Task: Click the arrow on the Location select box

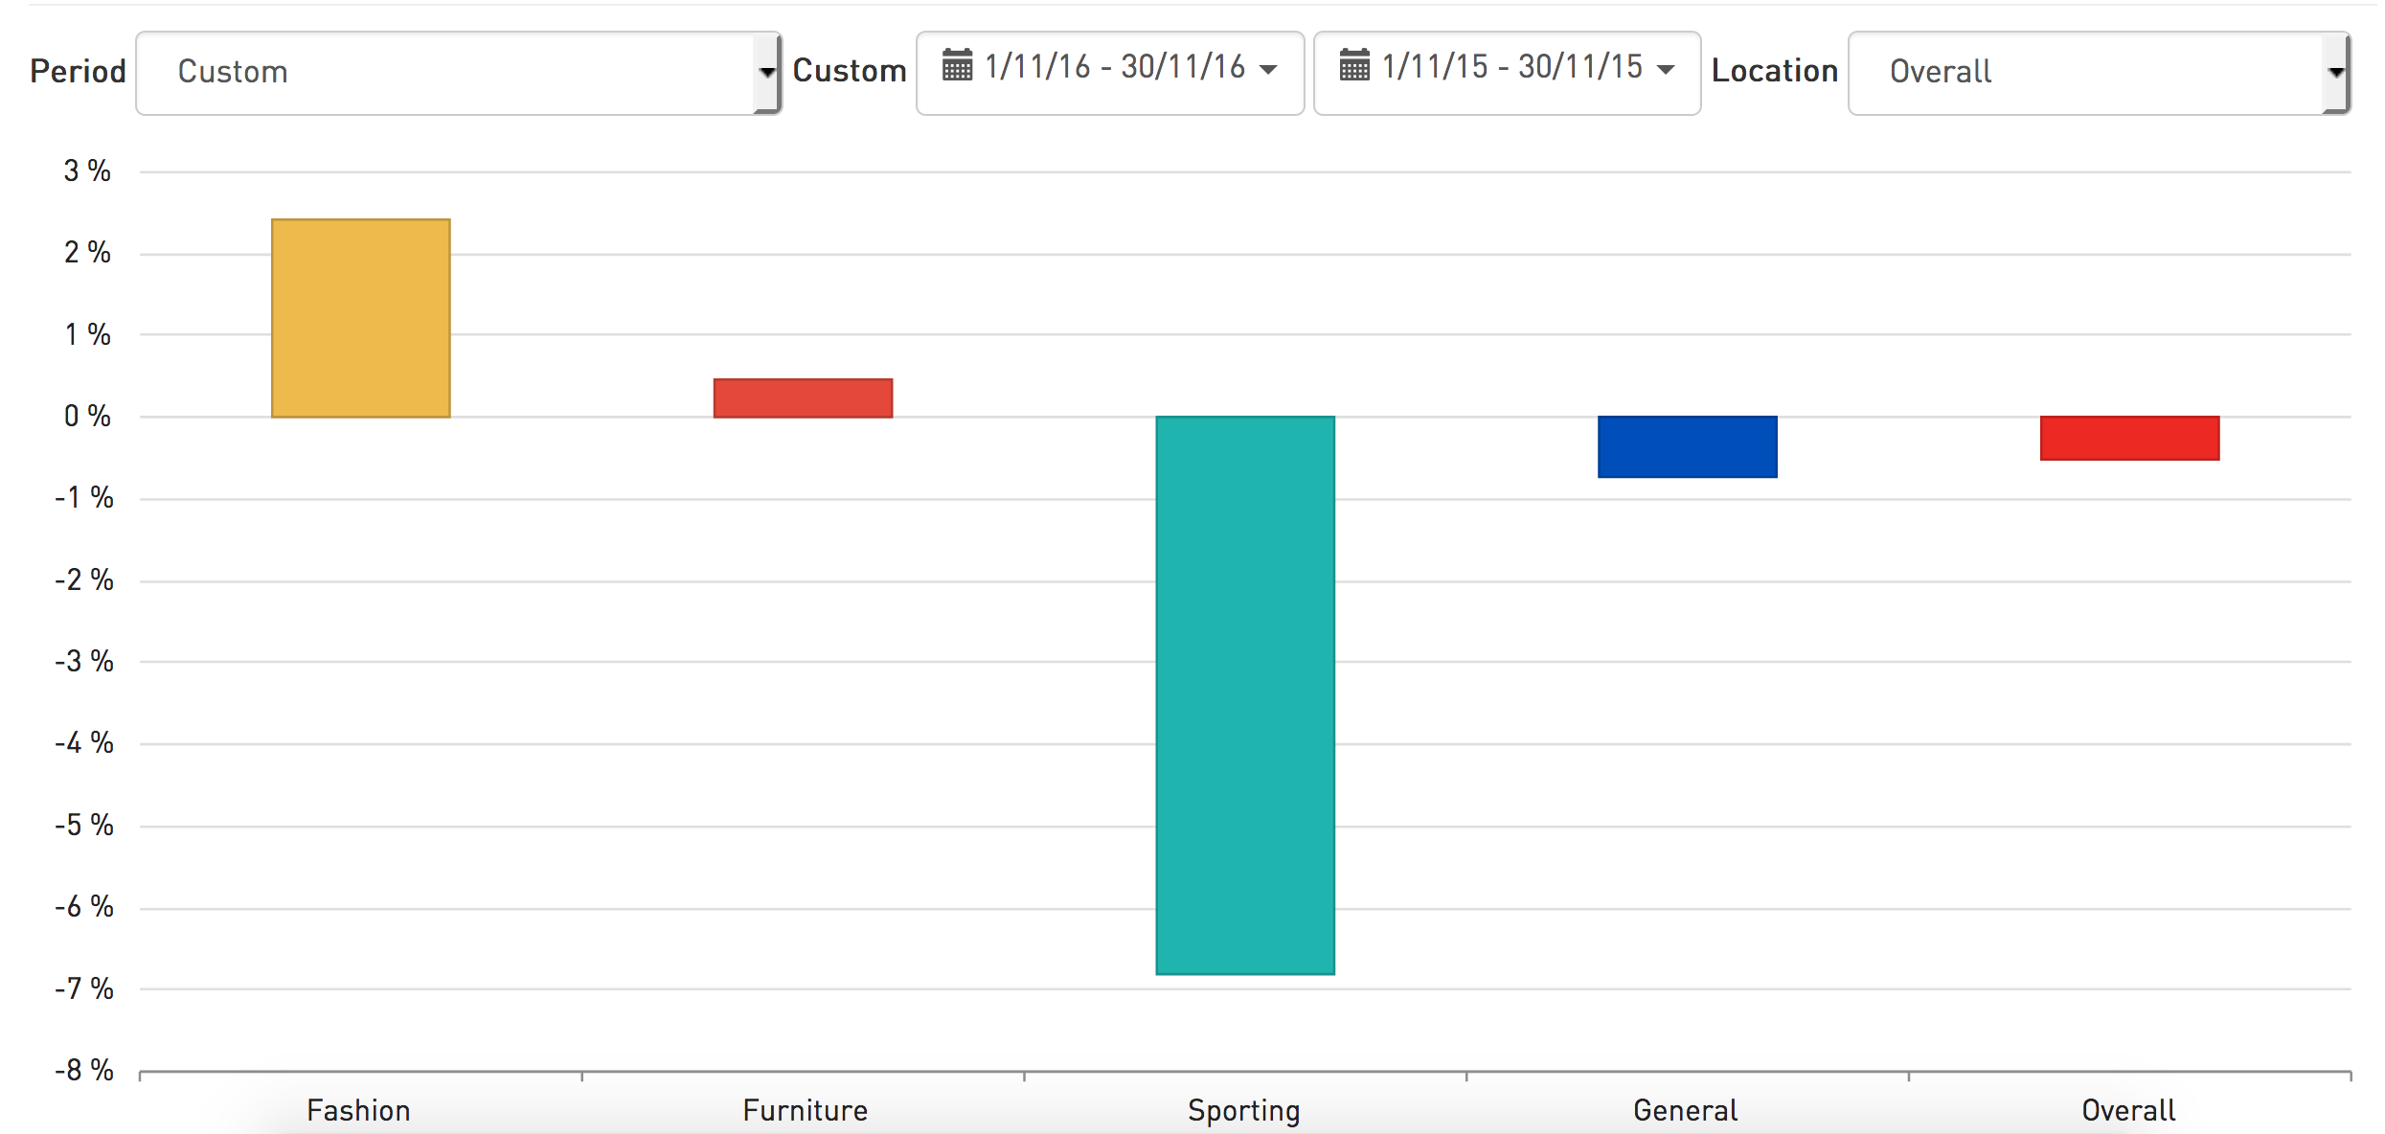Action: coord(2336,73)
